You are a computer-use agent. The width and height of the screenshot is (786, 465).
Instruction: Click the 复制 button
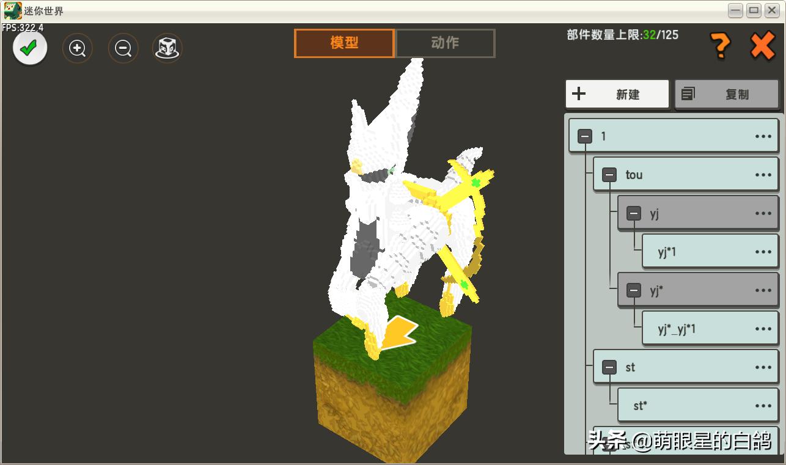coord(727,94)
